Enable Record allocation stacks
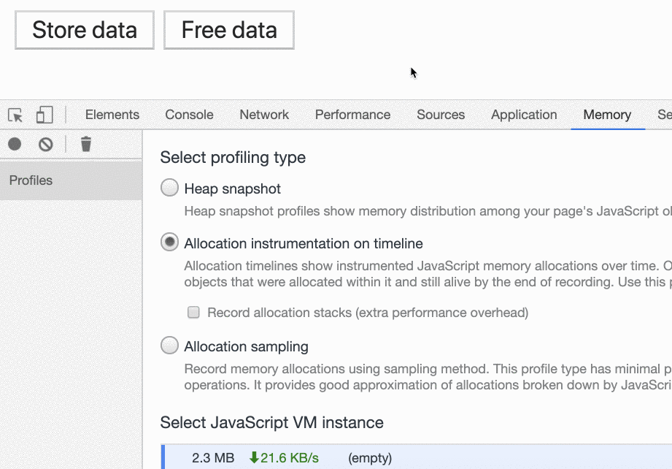 pos(193,313)
